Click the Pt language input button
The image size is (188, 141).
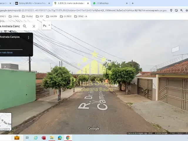coord(45,26)
